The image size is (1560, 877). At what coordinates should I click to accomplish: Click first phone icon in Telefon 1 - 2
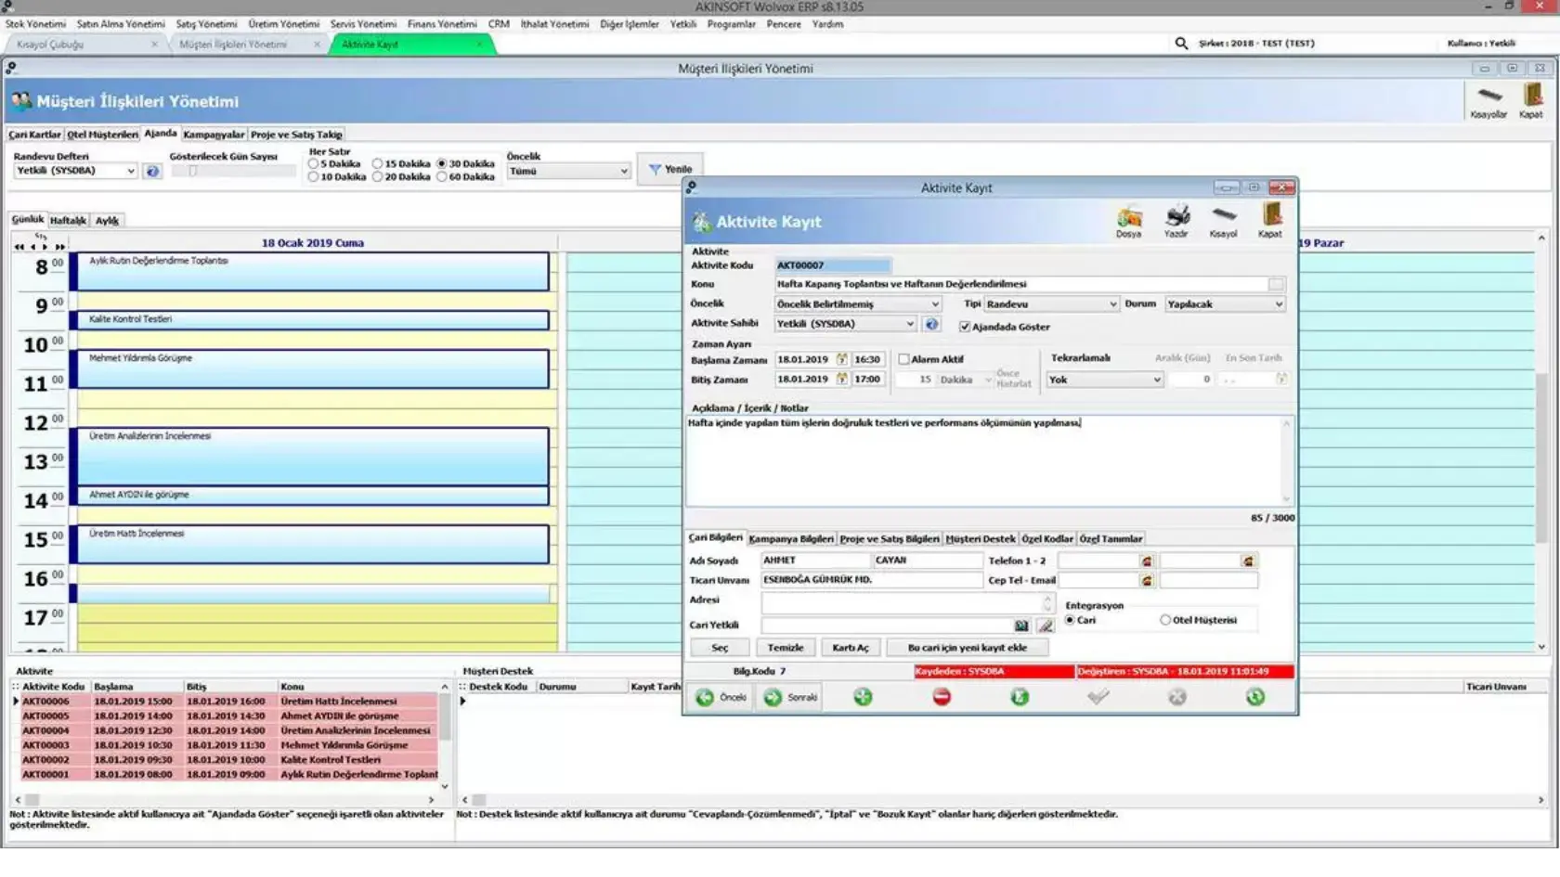(1147, 561)
